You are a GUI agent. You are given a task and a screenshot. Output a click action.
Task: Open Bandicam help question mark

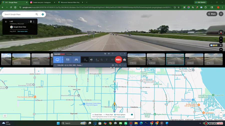tap(113, 54)
